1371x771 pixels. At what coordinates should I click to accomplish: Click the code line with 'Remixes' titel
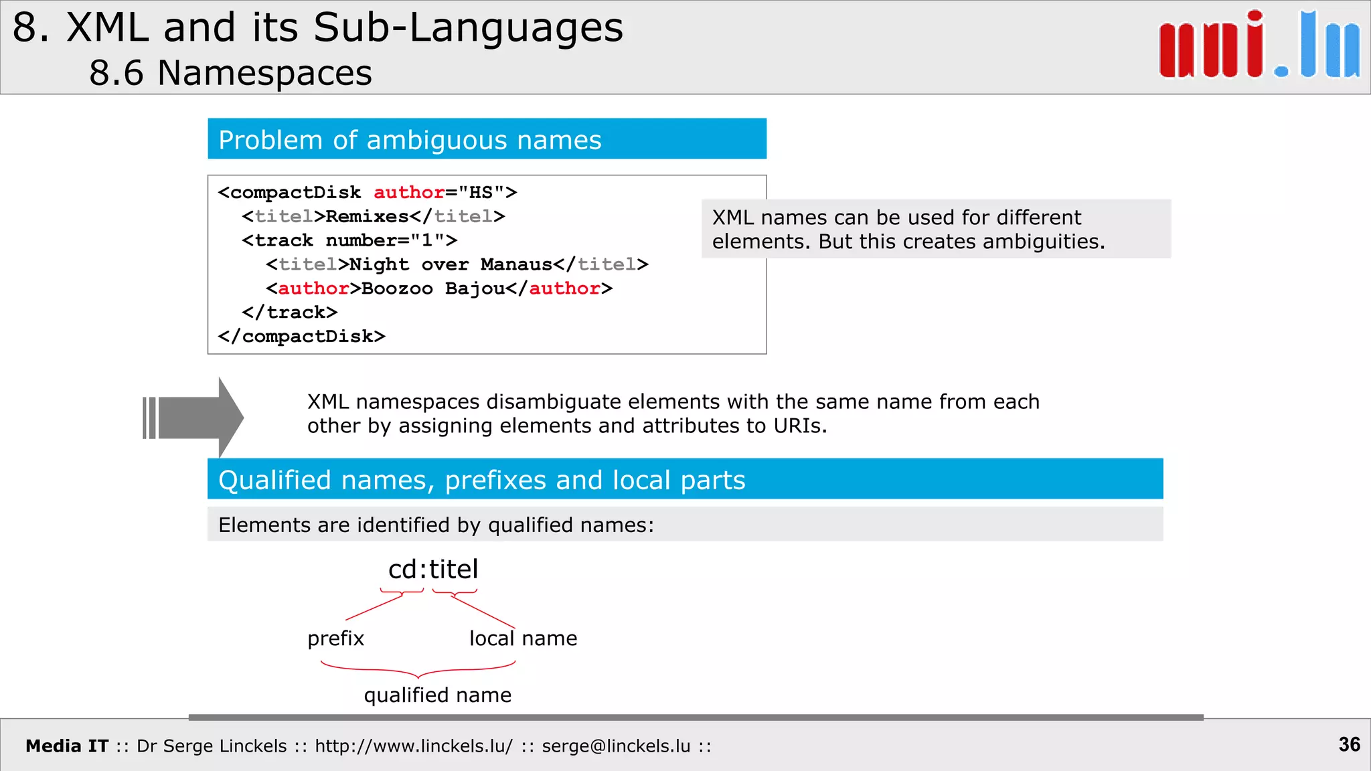[x=374, y=217]
